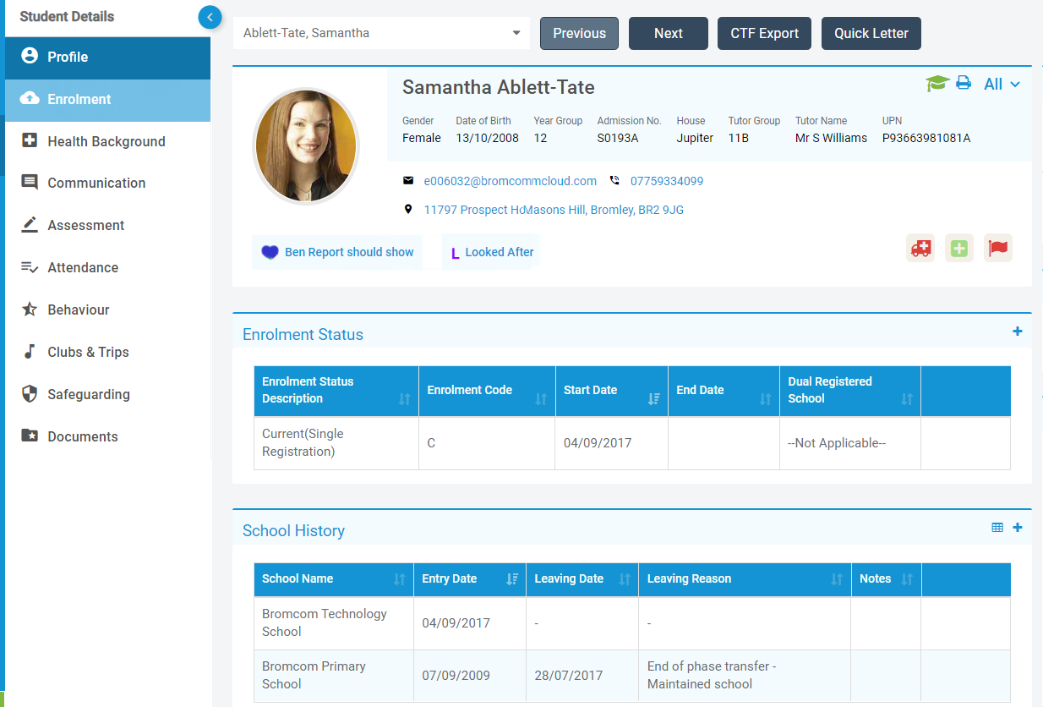Add a new School History record
This screenshot has height=707, width=1043.
coord(1018,528)
